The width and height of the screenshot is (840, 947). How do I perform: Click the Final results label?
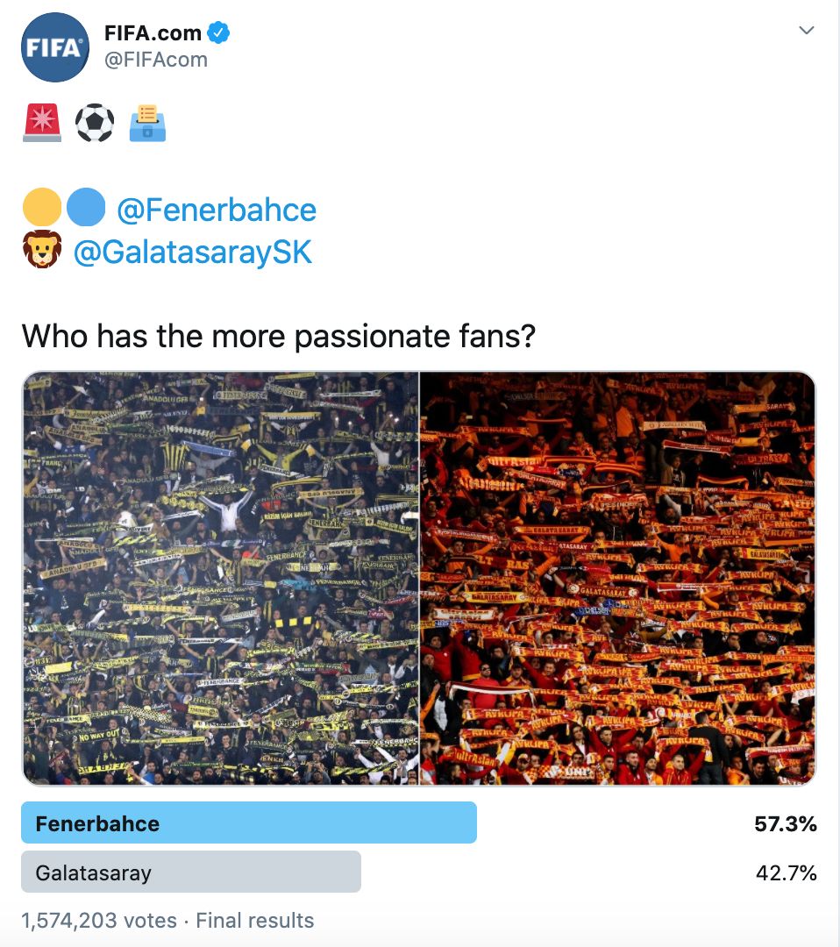point(255,921)
